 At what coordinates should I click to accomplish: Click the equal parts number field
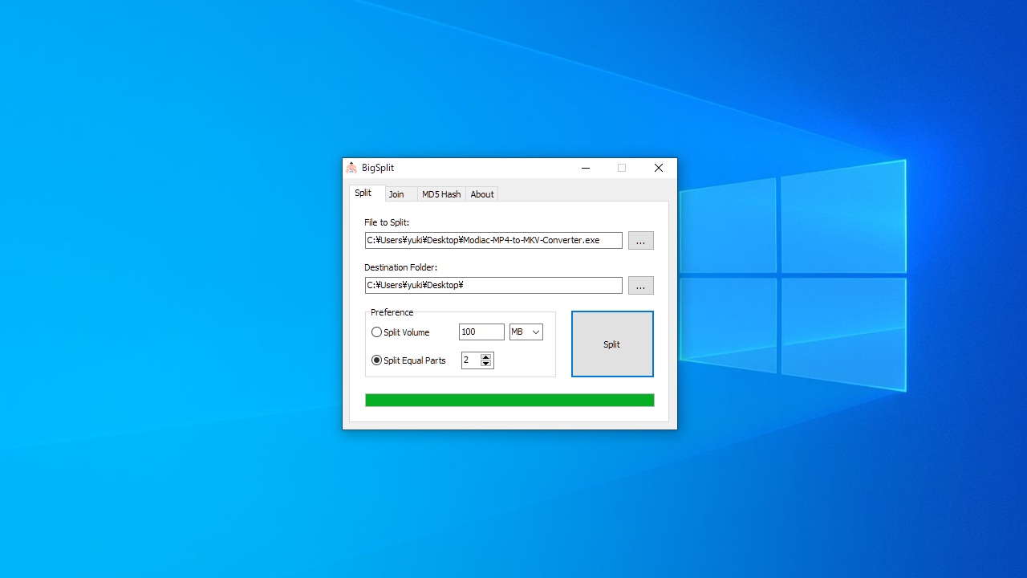[x=471, y=360]
